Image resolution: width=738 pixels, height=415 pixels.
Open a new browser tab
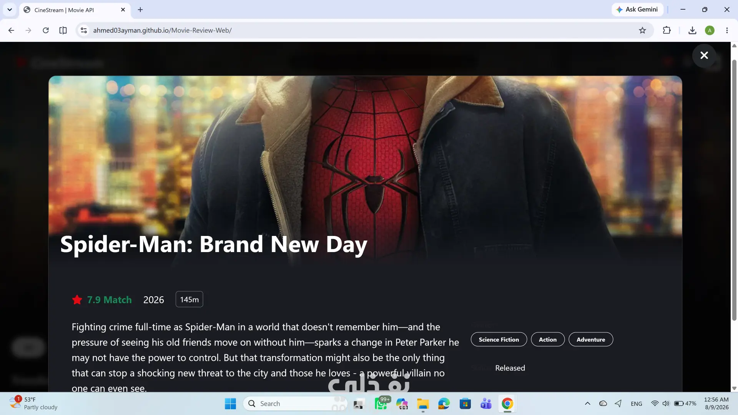140,10
